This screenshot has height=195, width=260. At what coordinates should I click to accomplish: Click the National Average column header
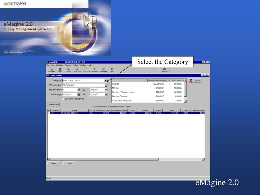coord(157,80)
